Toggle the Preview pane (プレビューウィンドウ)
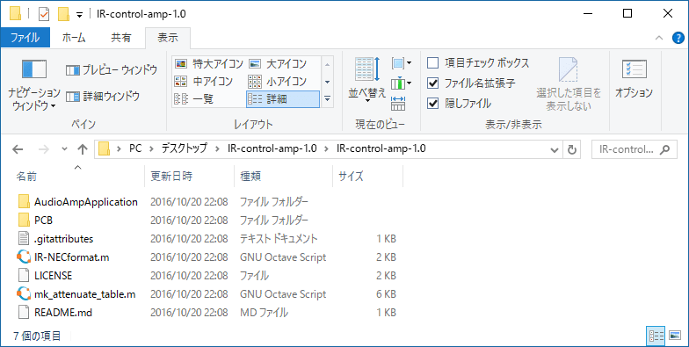Screen dimensions: 689x347 pos(112,70)
